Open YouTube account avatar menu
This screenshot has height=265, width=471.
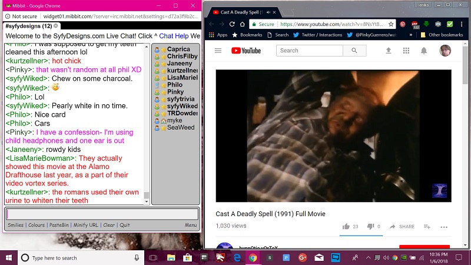click(445, 51)
